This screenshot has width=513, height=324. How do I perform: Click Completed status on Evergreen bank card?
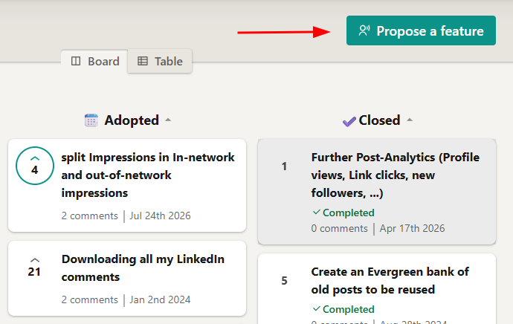pyautogui.click(x=343, y=309)
